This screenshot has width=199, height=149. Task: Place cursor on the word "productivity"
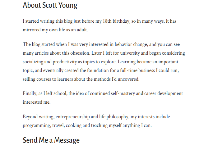coord(67,62)
